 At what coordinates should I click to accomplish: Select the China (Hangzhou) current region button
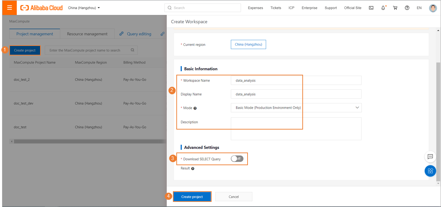coord(248,45)
